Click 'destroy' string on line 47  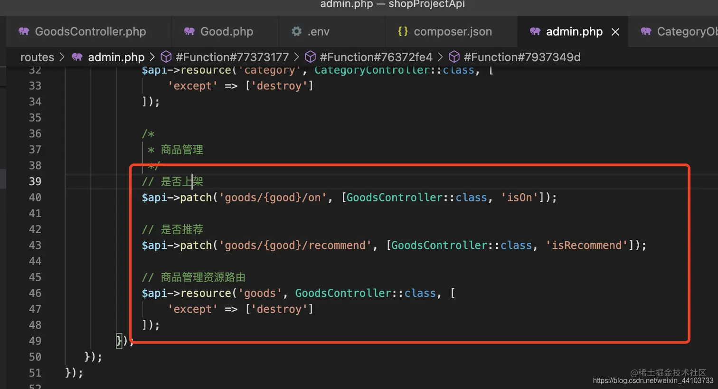click(x=279, y=309)
